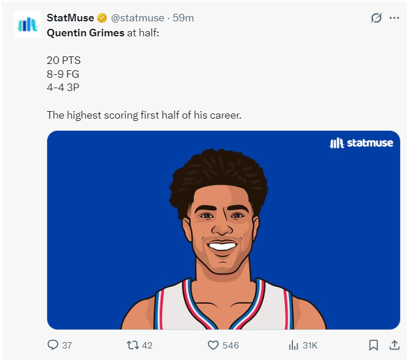Click the repost count 42
Screen dimensions: 407x360
tap(147, 345)
